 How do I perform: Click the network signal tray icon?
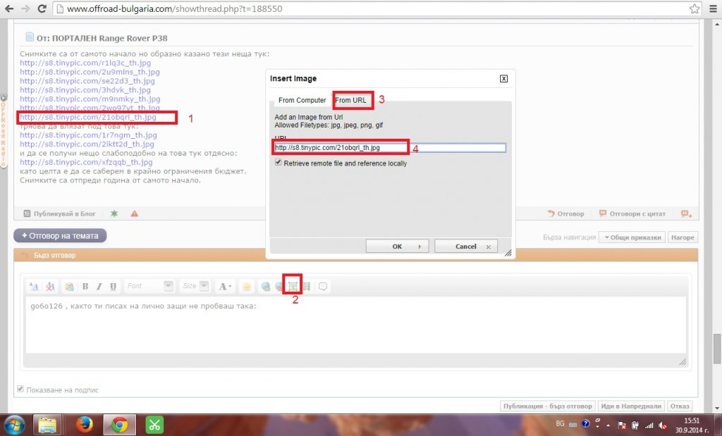(x=649, y=425)
